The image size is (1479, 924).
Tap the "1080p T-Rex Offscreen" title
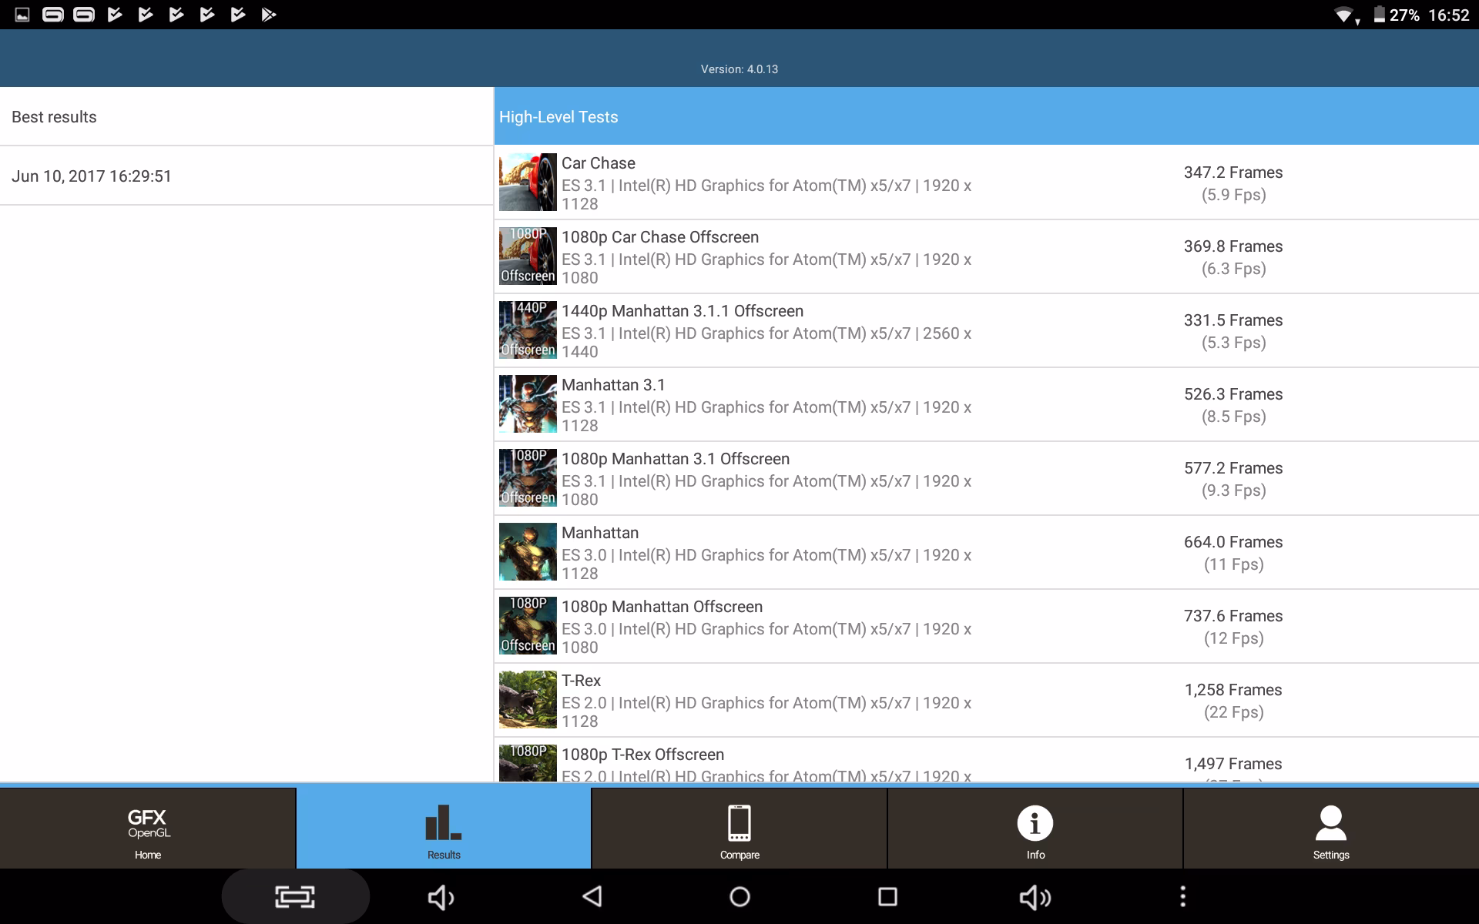pyautogui.click(x=643, y=755)
